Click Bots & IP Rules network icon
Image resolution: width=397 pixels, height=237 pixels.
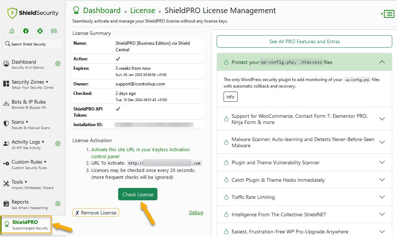click(6, 104)
